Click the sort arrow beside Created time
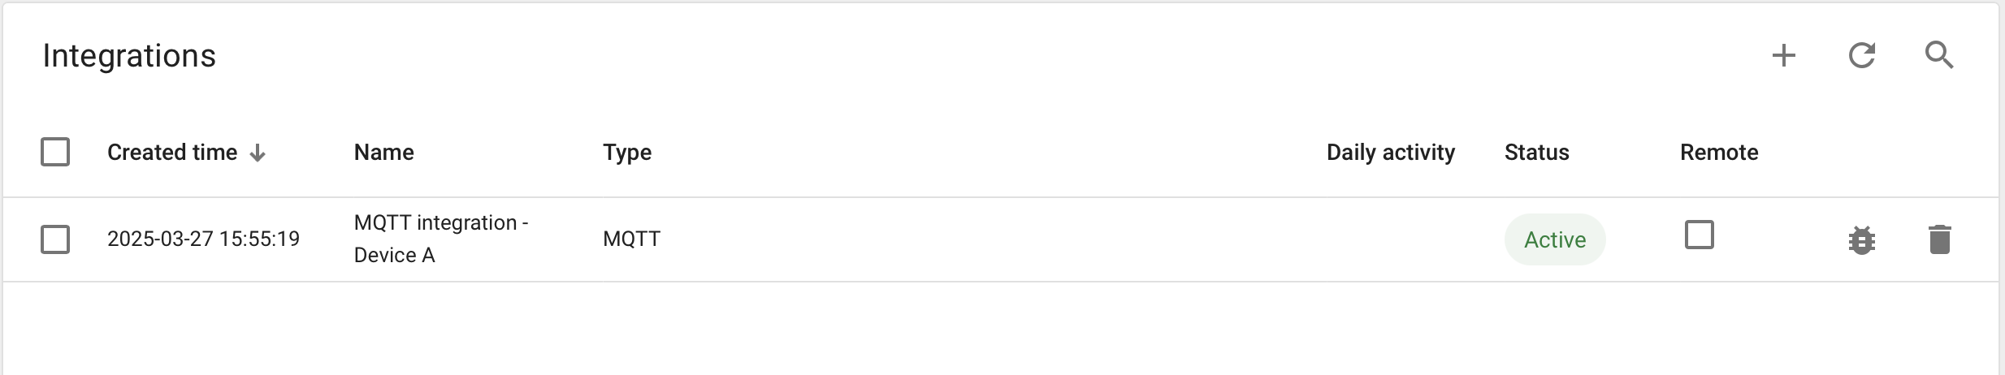 [x=258, y=153]
